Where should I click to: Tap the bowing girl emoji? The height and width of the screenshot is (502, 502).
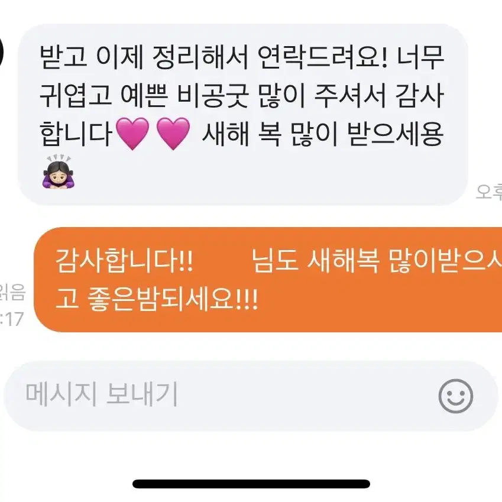pyautogui.click(x=59, y=172)
